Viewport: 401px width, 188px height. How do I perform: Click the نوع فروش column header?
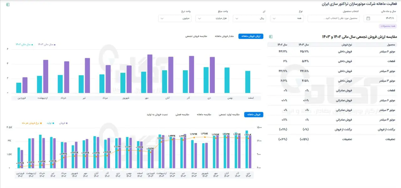(346, 44)
